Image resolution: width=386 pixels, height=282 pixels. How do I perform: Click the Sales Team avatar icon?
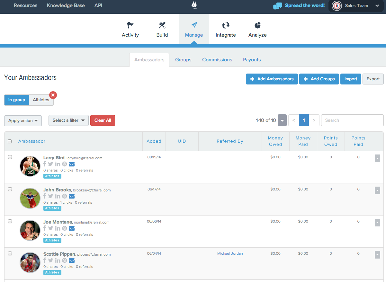point(337,5)
